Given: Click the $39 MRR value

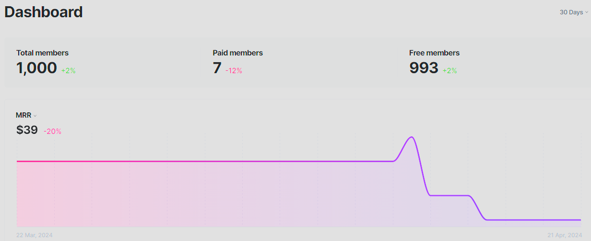Looking at the screenshot, I should tap(27, 130).
